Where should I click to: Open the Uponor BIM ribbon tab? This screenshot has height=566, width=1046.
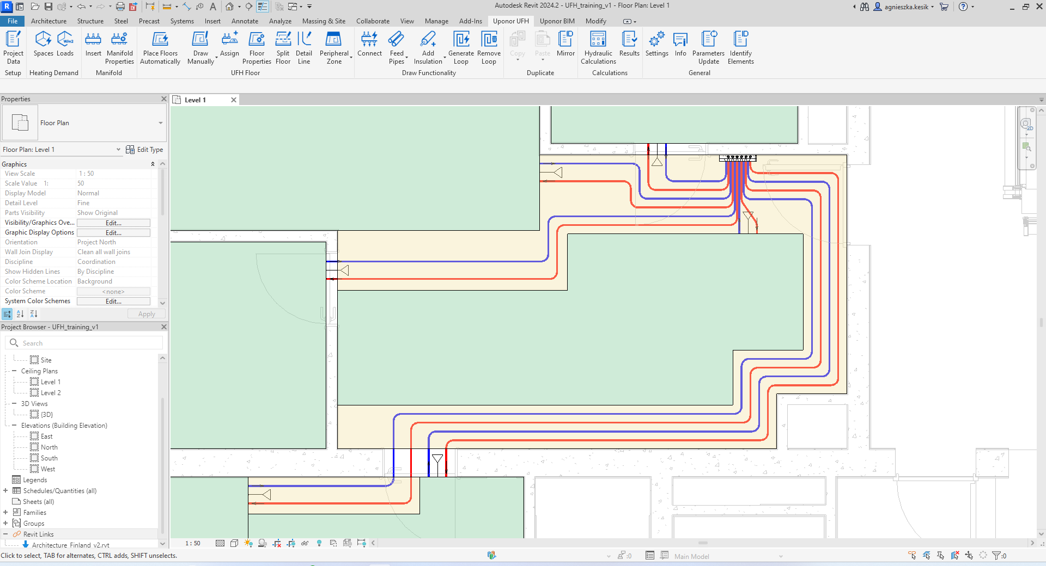point(557,21)
